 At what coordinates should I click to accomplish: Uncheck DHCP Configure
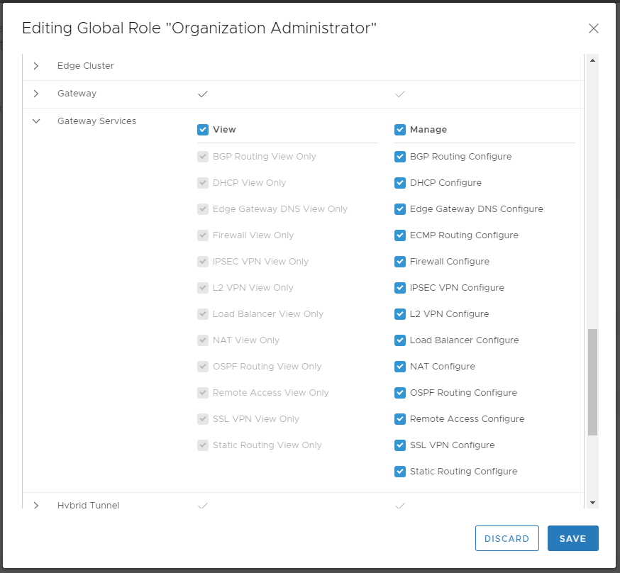tap(400, 183)
